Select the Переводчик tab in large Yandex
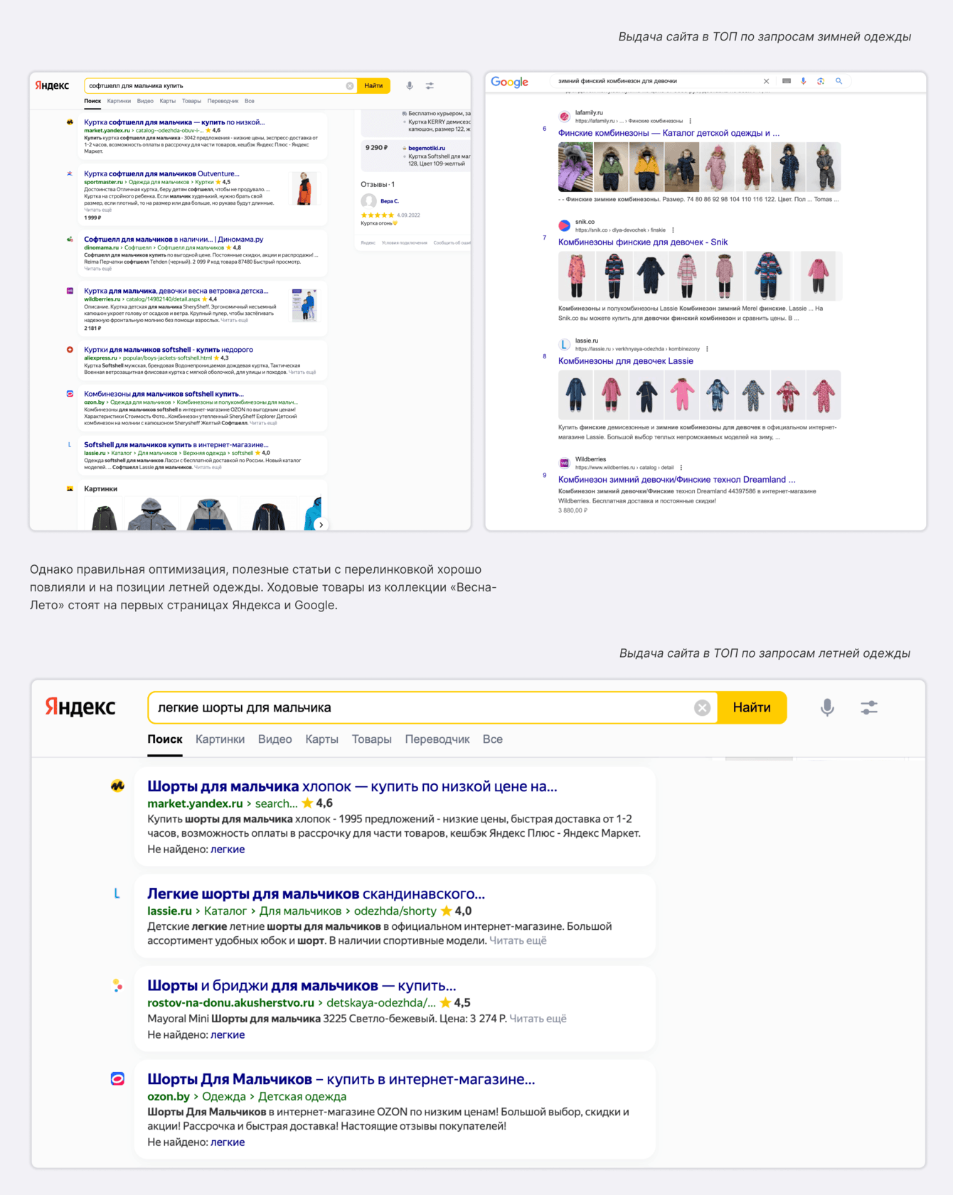953x1195 pixels. (437, 739)
